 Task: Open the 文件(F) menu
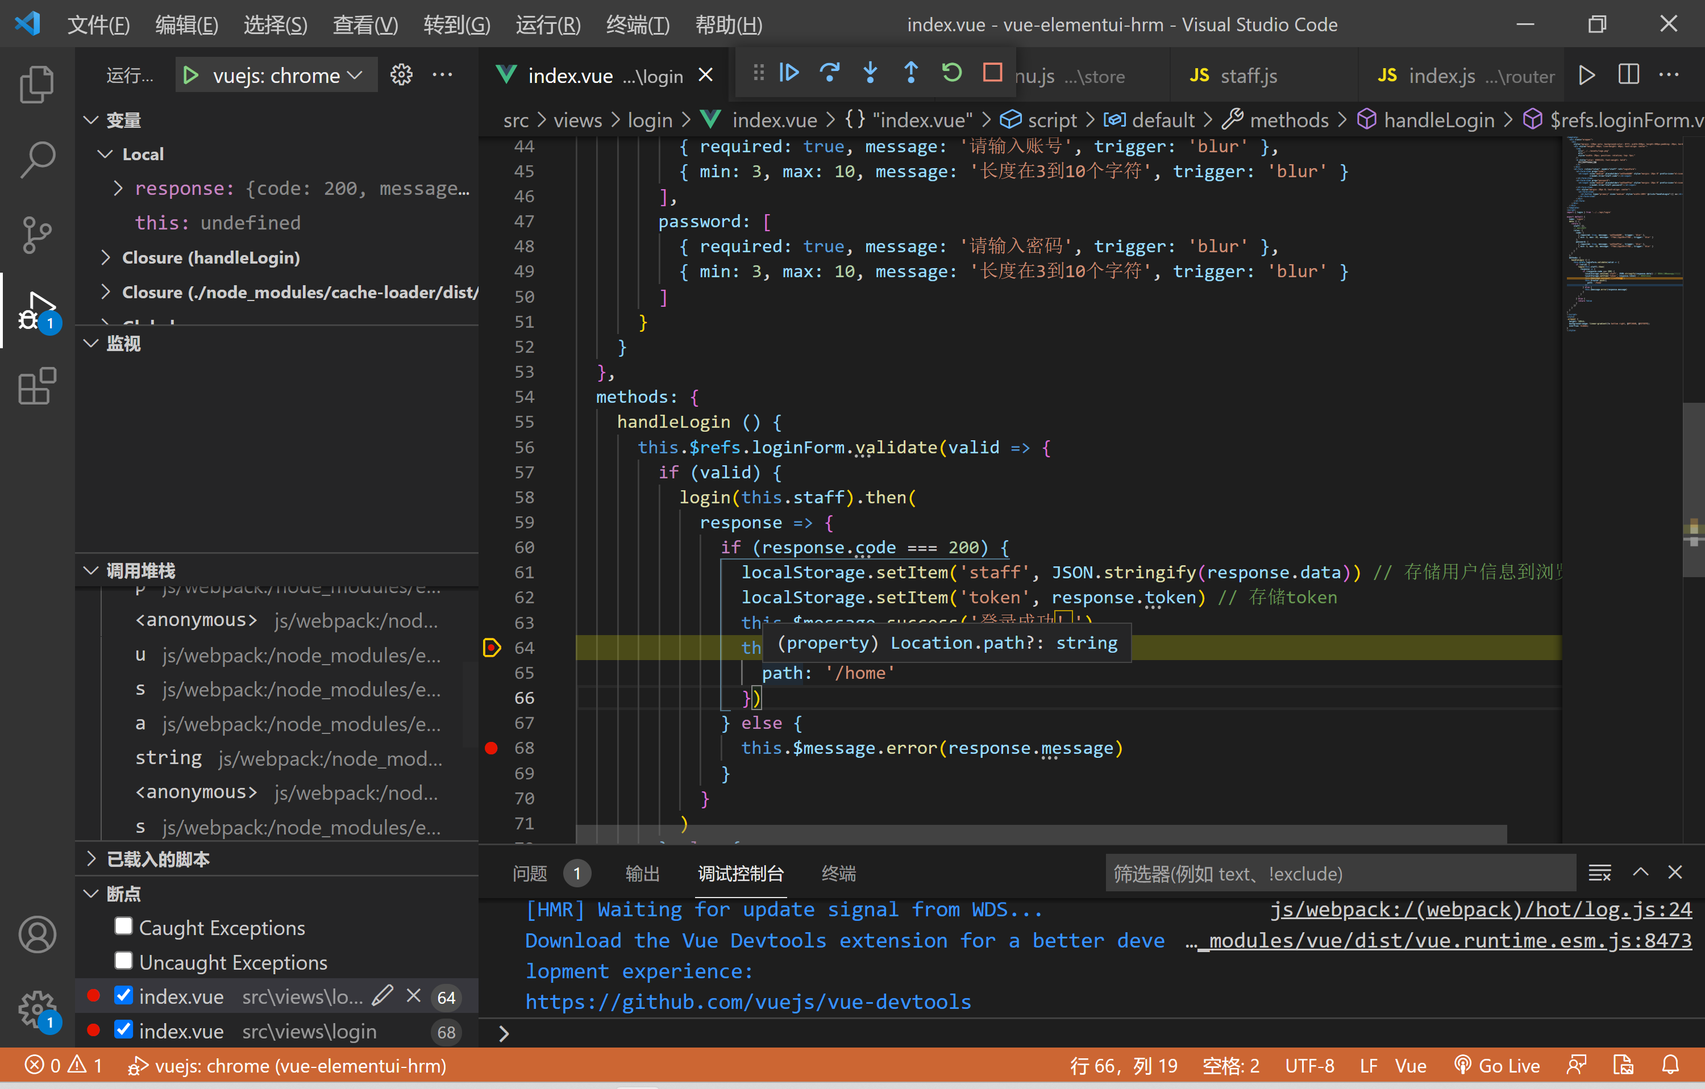(x=98, y=25)
